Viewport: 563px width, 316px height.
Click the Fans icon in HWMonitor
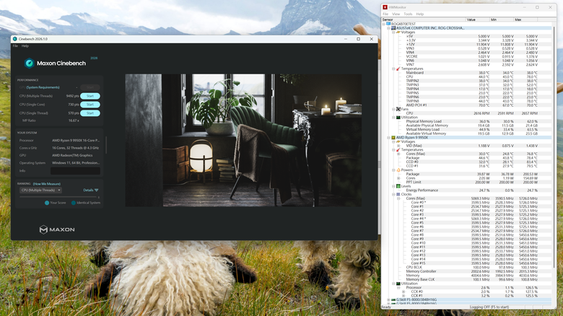pos(398,109)
